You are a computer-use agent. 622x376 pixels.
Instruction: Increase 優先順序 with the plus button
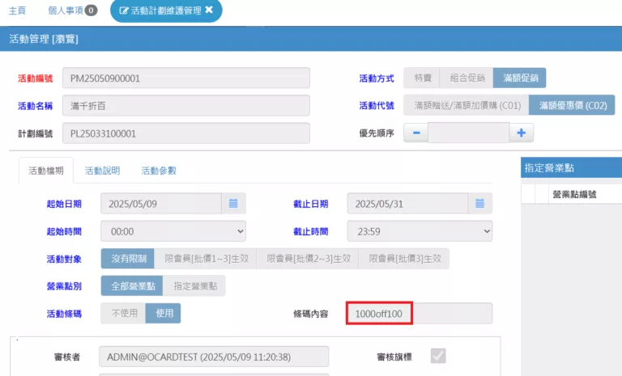521,133
